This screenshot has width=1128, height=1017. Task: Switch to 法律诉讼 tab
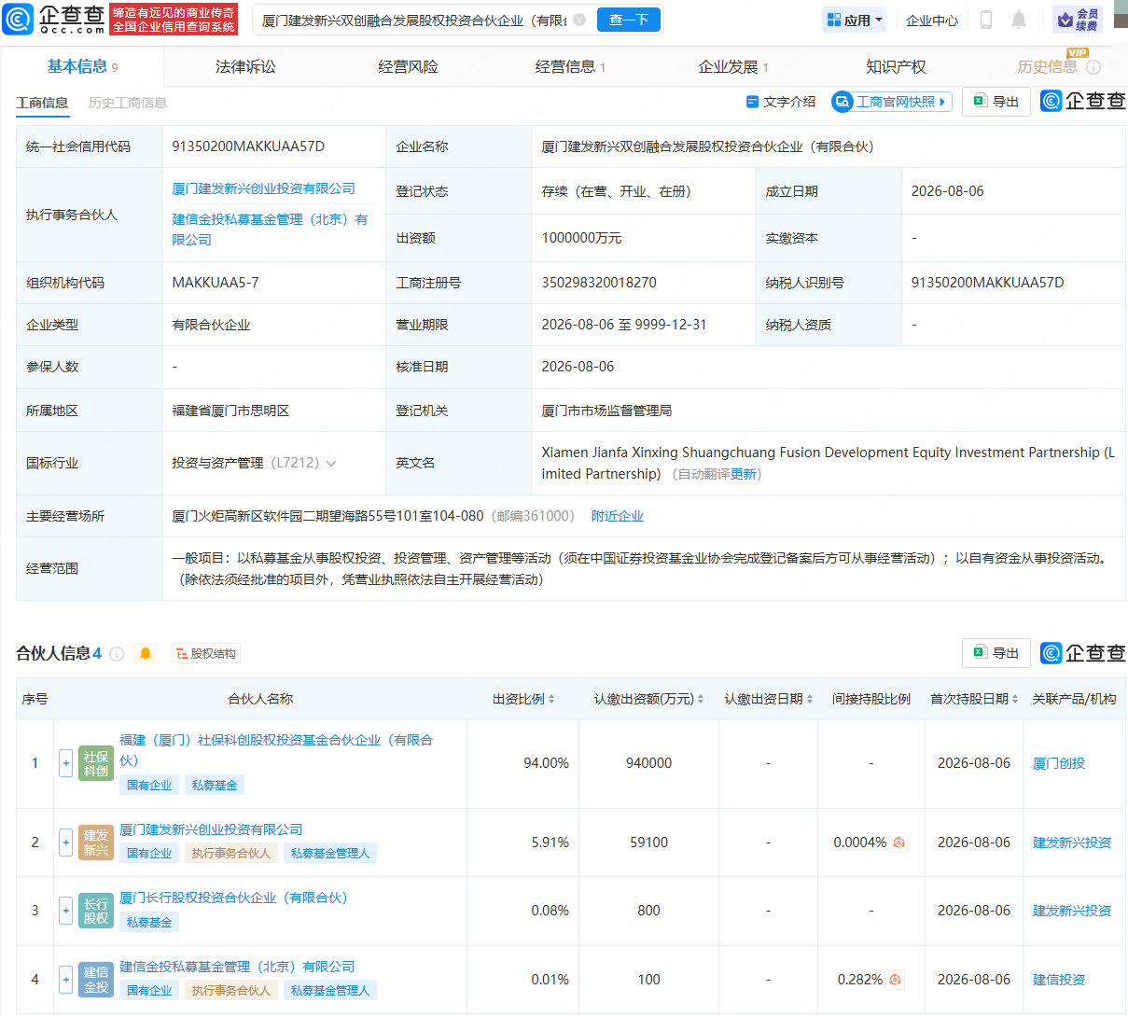[245, 66]
